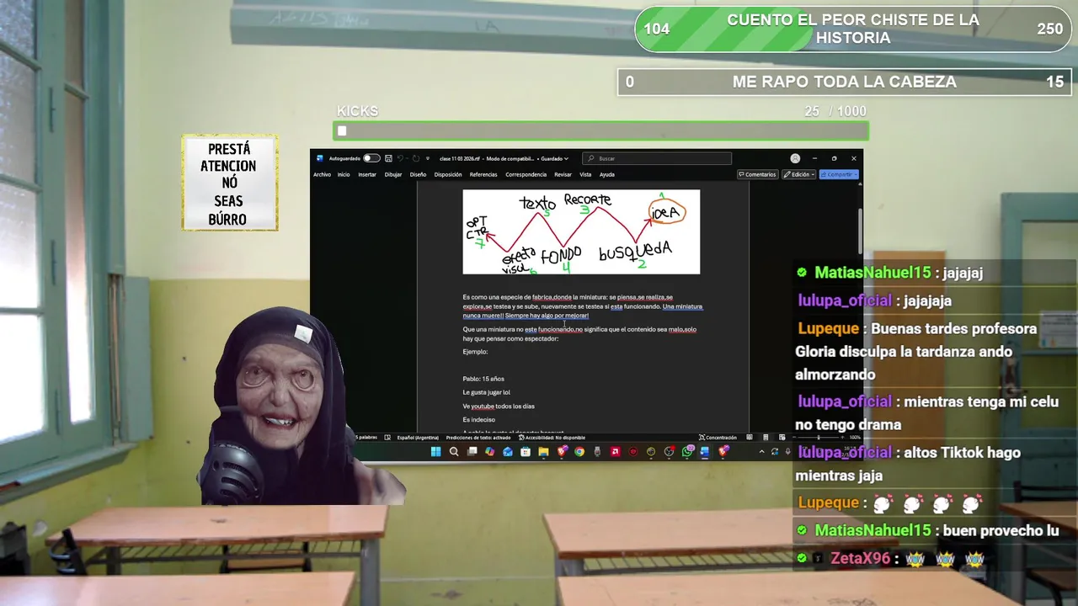Click the Comentarios button
The width and height of the screenshot is (1078, 606).
tap(757, 174)
